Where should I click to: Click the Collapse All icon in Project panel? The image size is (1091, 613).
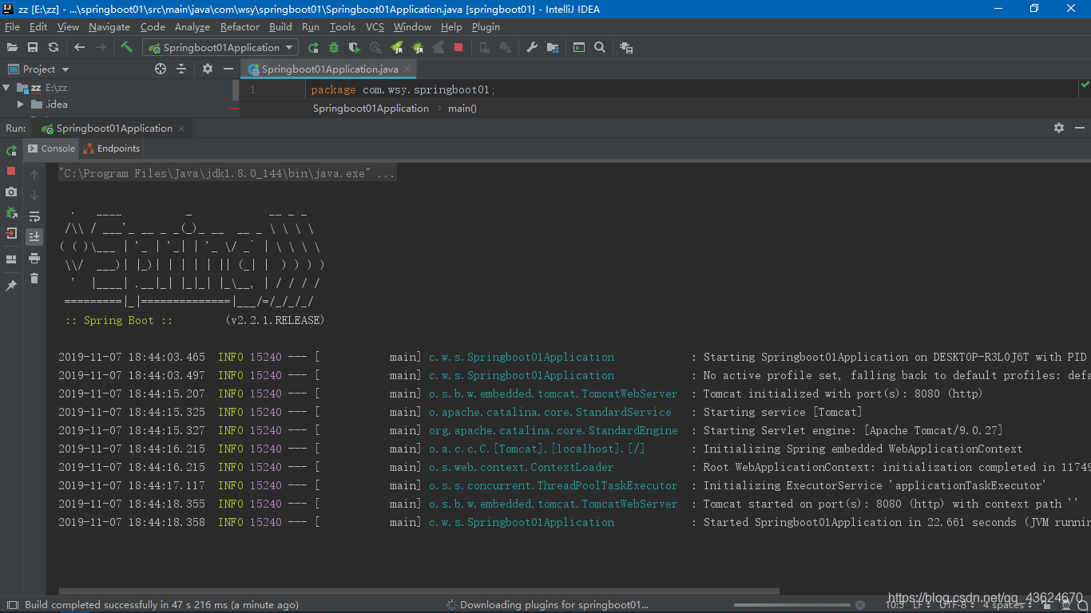[181, 69]
